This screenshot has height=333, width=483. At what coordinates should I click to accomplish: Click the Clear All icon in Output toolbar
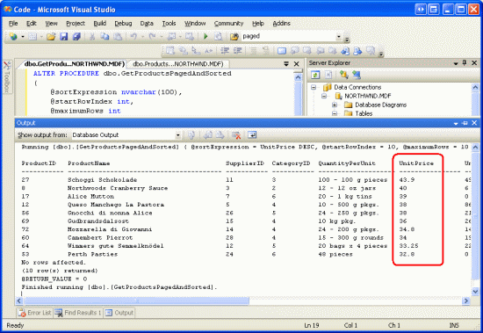click(236, 135)
